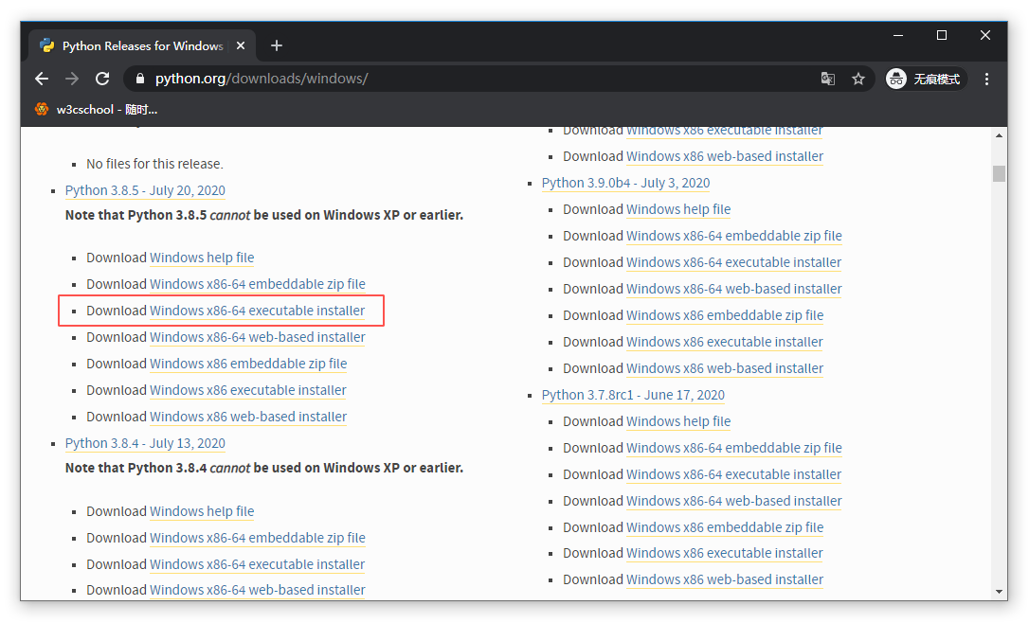Close the Python Releases tab

click(x=242, y=45)
